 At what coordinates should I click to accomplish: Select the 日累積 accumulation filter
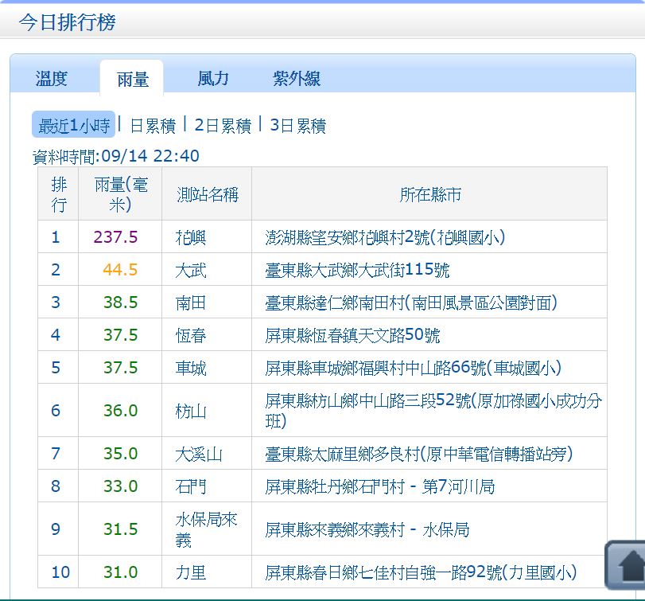click(x=153, y=126)
